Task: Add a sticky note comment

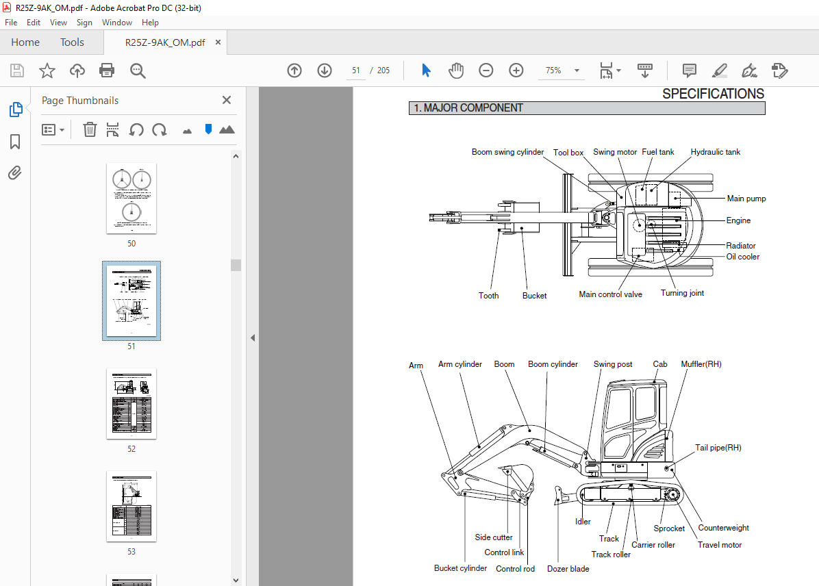Action: tap(690, 71)
